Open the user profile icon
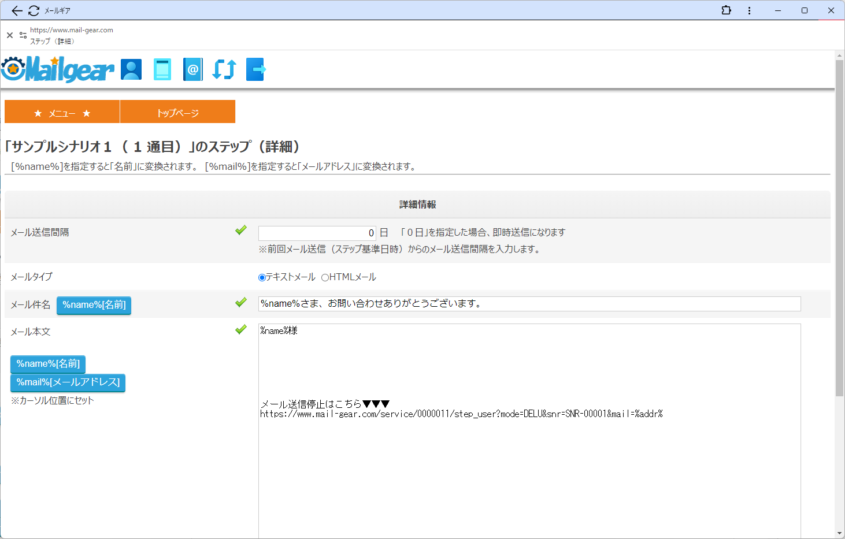 coord(131,69)
